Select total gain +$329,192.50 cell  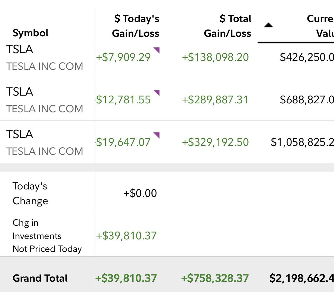[x=215, y=142]
